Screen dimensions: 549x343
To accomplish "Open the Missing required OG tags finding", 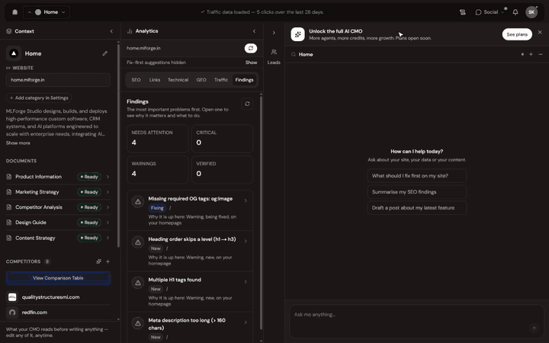I will [x=190, y=210].
